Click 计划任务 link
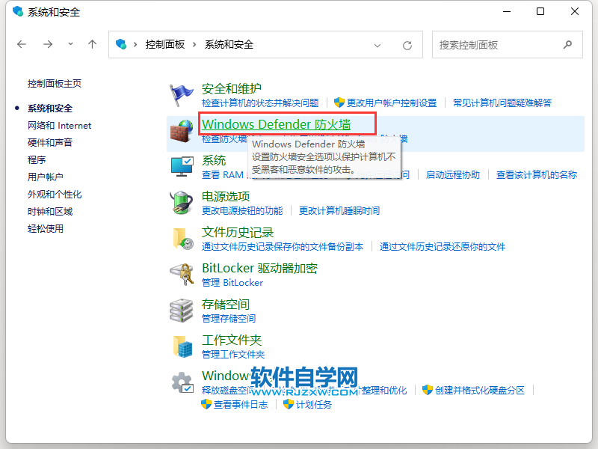Image resolution: width=598 pixels, height=449 pixels. click(x=314, y=405)
